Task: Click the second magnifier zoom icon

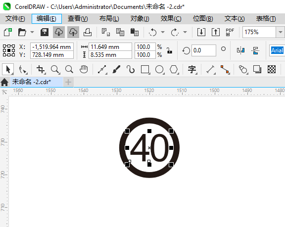Action: pos(69,69)
